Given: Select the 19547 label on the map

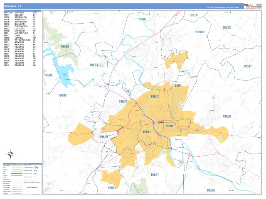Looking at the screenshot, I should tap(248, 66).
